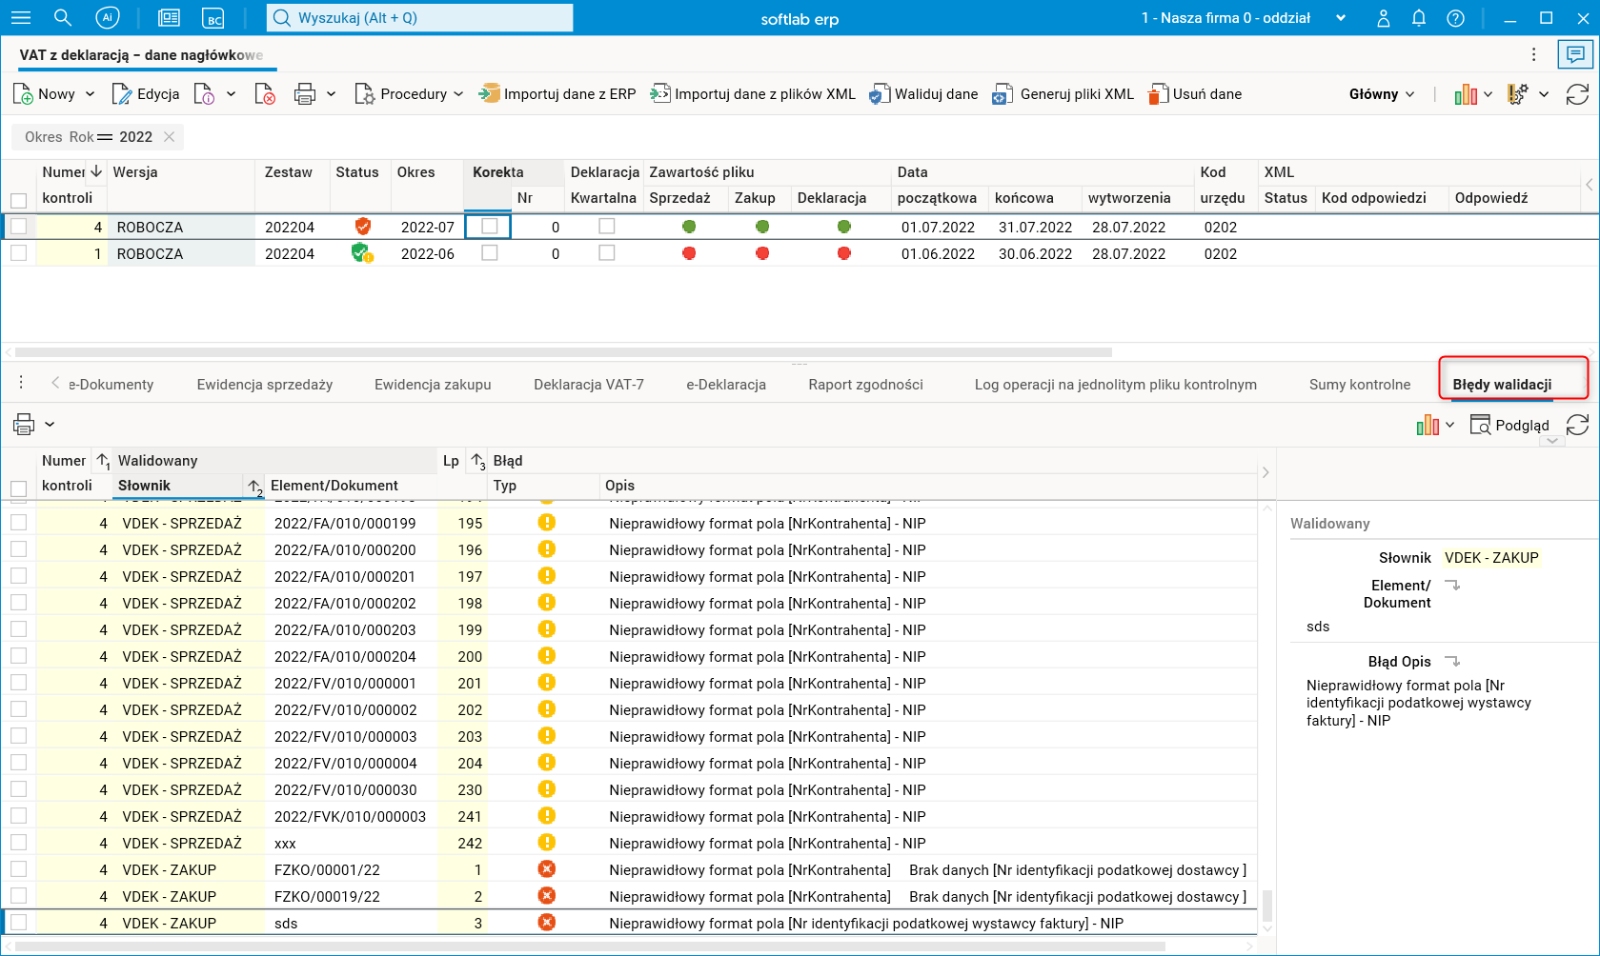This screenshot has width=1600, height=956.
Task: Click the Podgląd button
Action: (x=1509, y=426)
